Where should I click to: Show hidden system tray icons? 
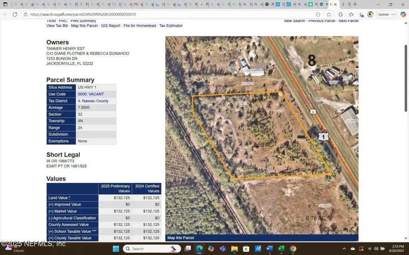point(344,249)
